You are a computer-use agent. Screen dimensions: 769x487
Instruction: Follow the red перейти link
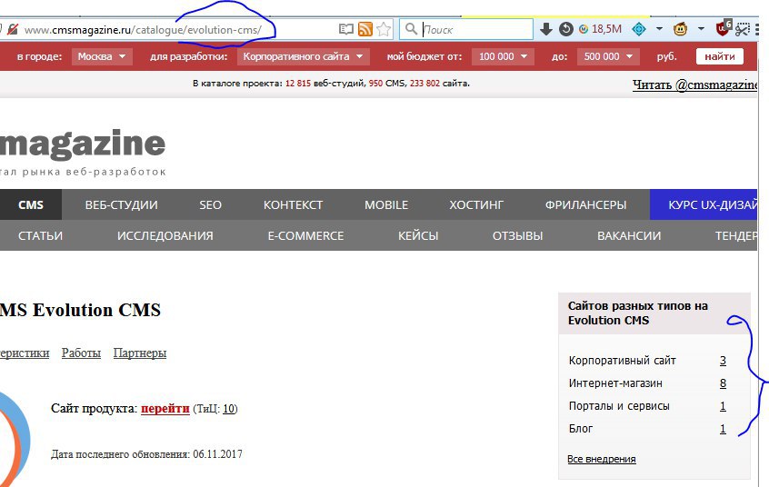[165, 409]
